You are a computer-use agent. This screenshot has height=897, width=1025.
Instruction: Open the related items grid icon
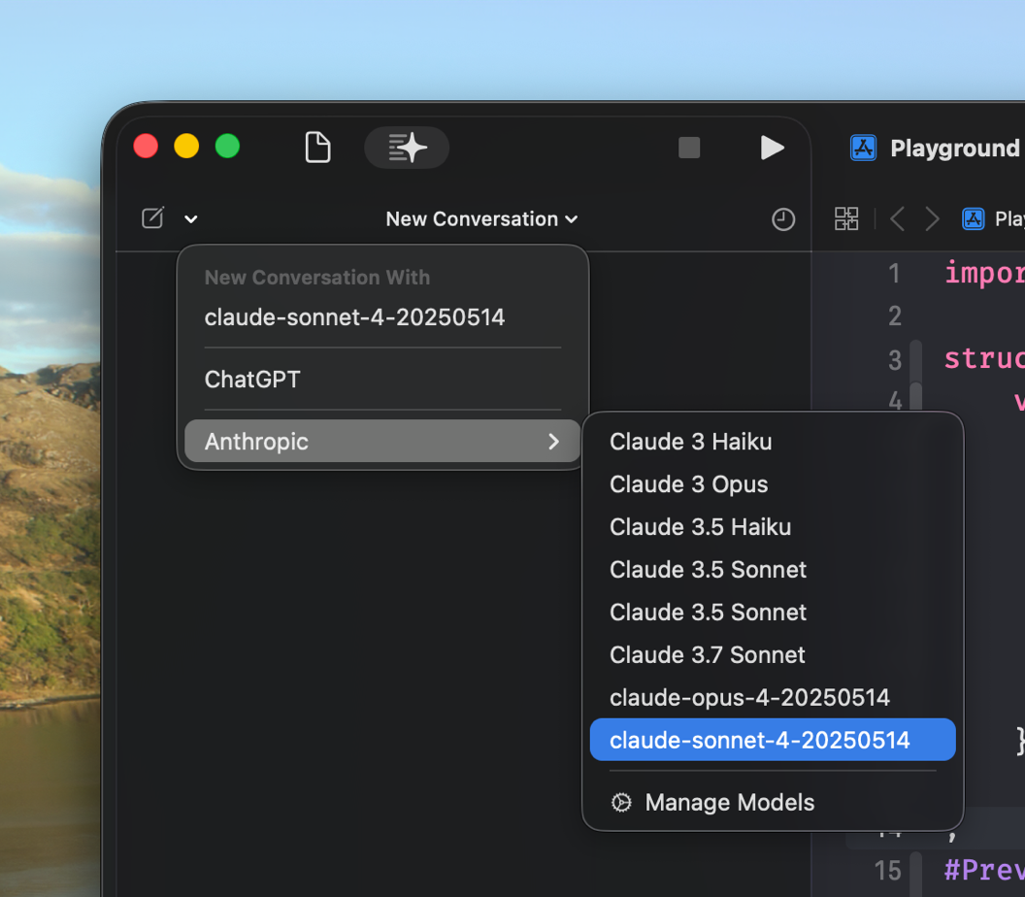[846, 218]
